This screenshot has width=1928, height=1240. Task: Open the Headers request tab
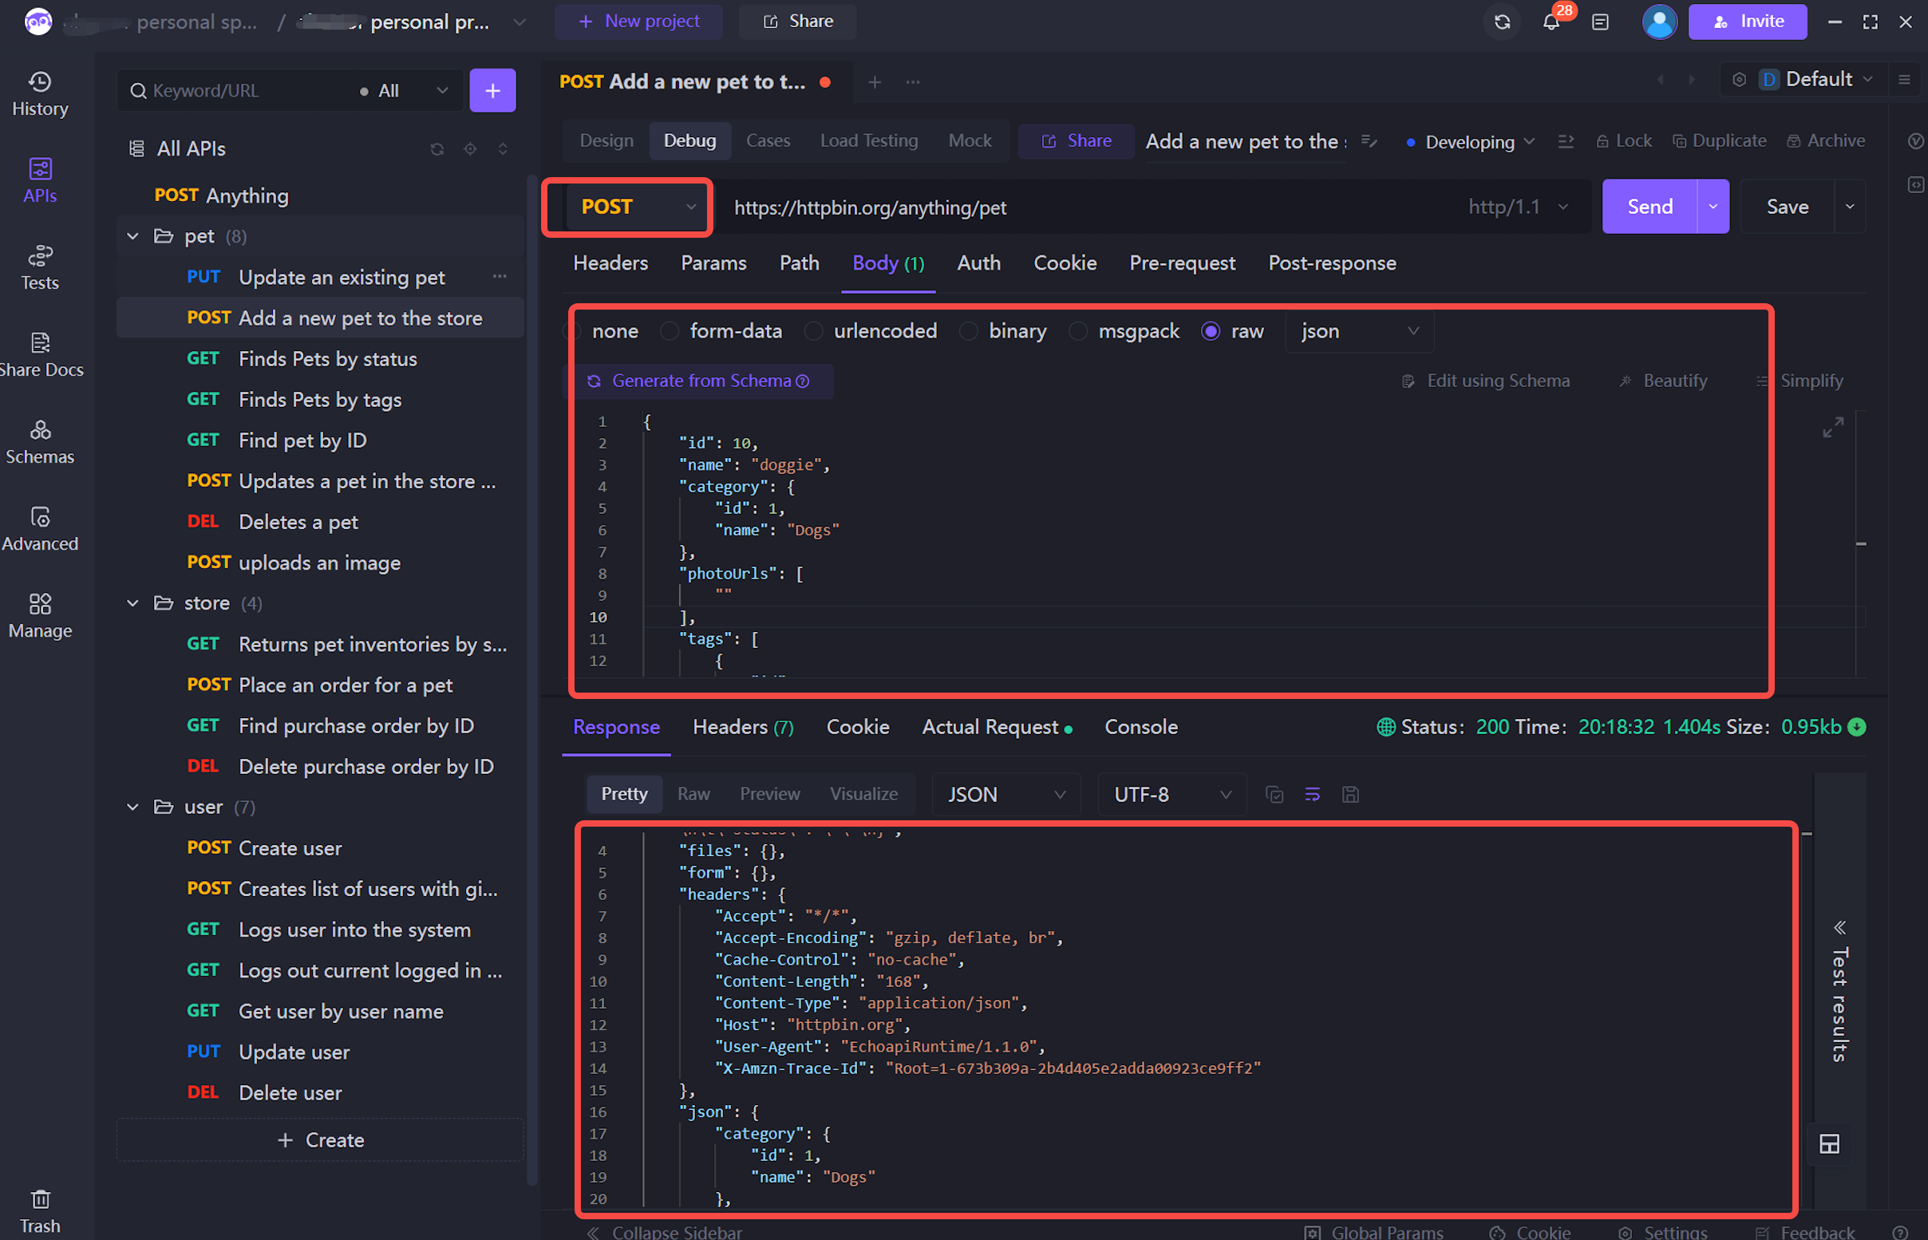(x=610, y=263)
